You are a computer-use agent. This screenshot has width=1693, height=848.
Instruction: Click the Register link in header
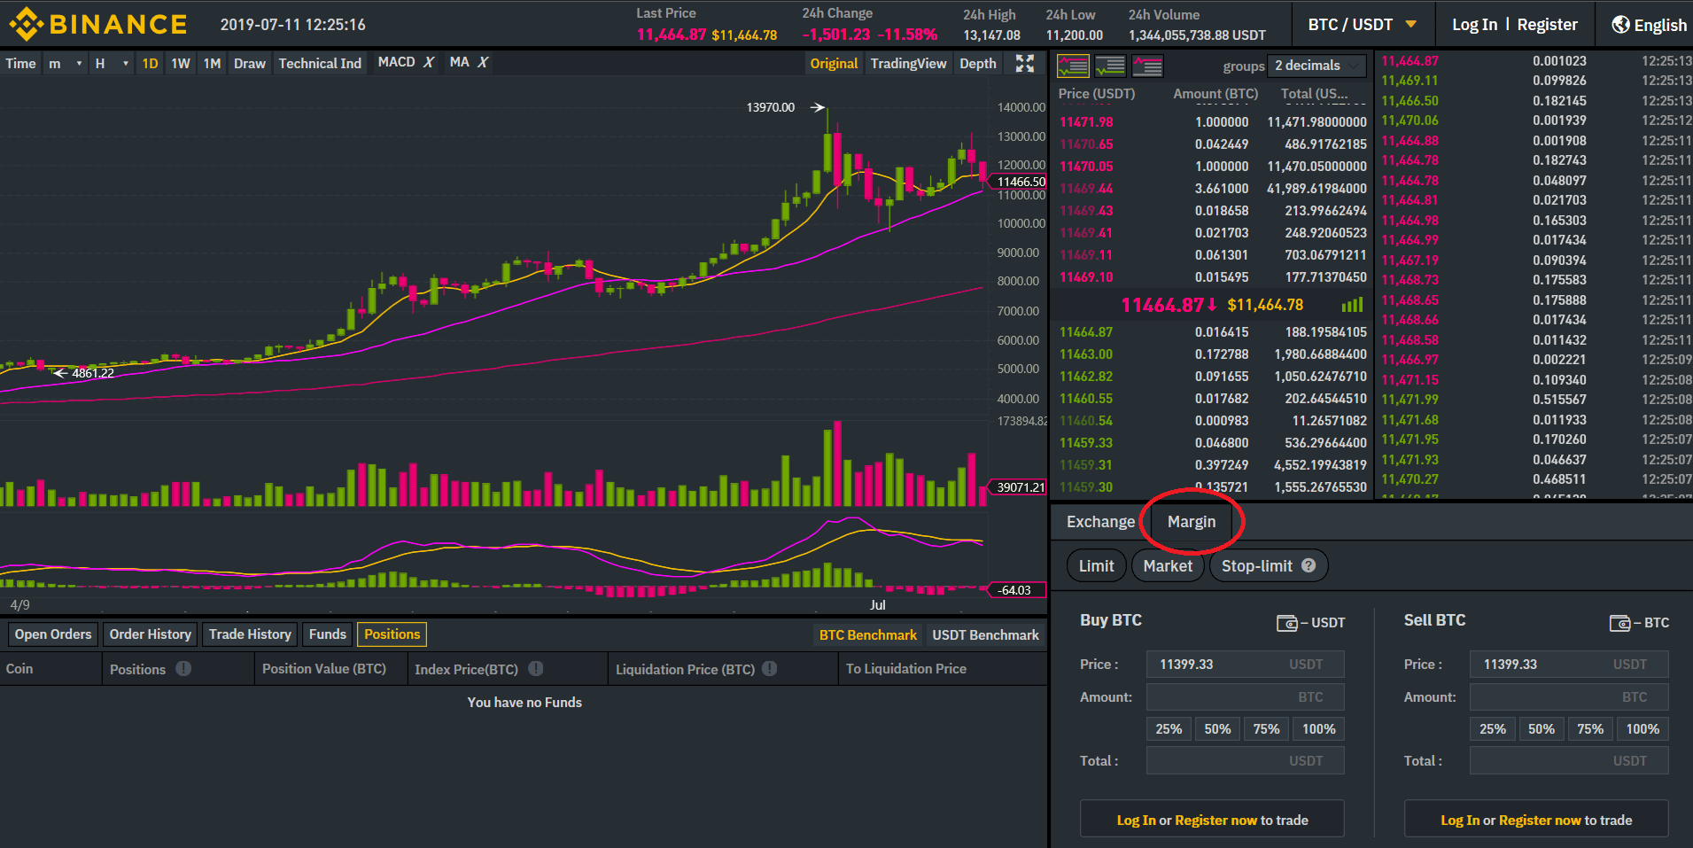[1547, 25]
